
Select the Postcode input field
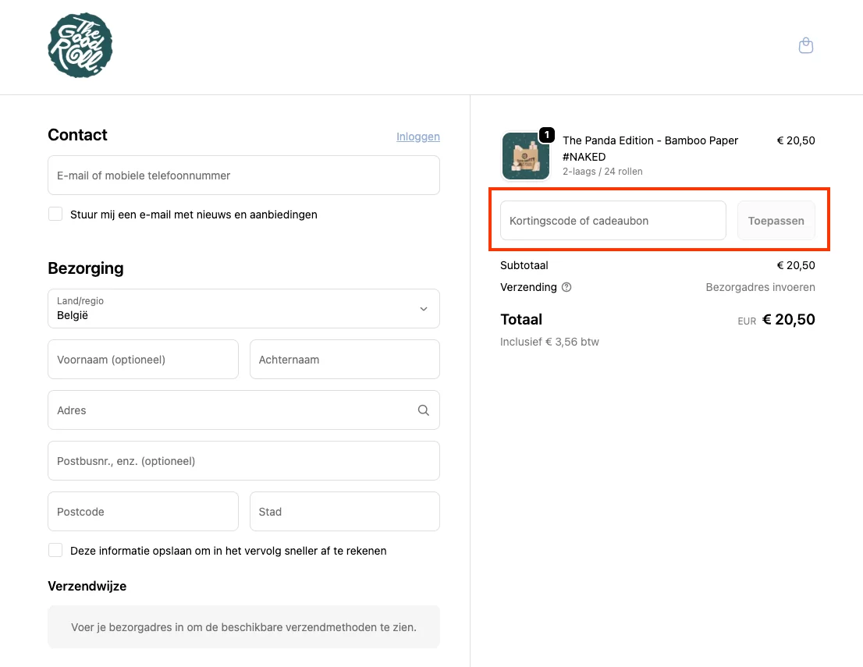(x=143, y=512)
